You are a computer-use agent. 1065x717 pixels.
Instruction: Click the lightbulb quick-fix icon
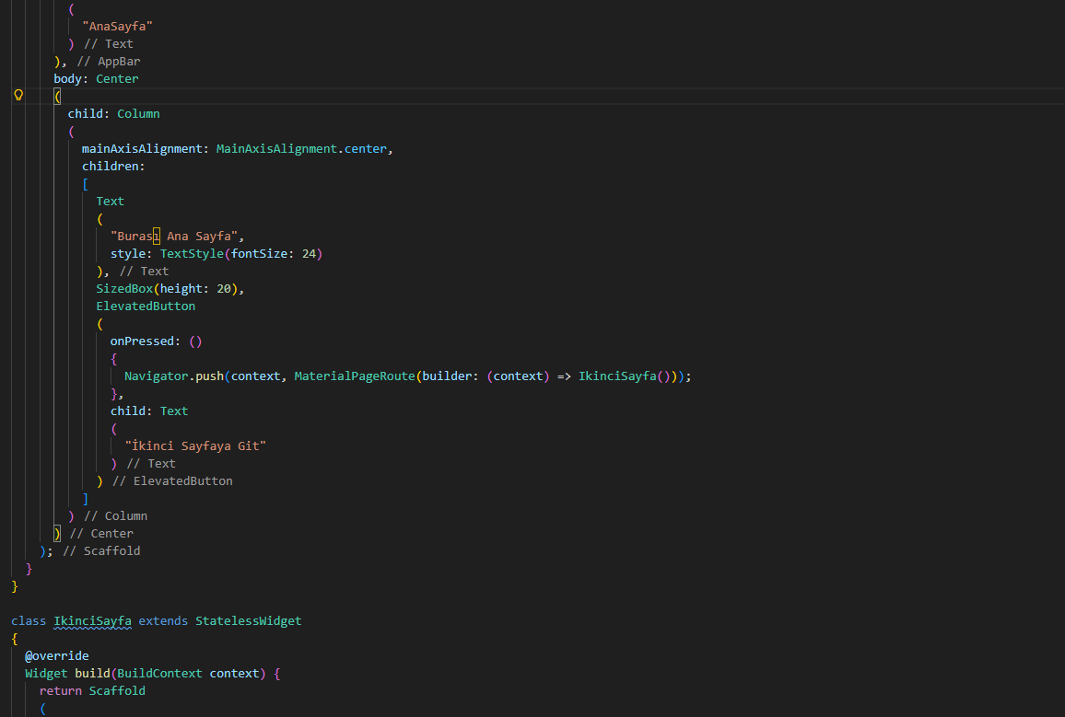[x=19, y=95]
